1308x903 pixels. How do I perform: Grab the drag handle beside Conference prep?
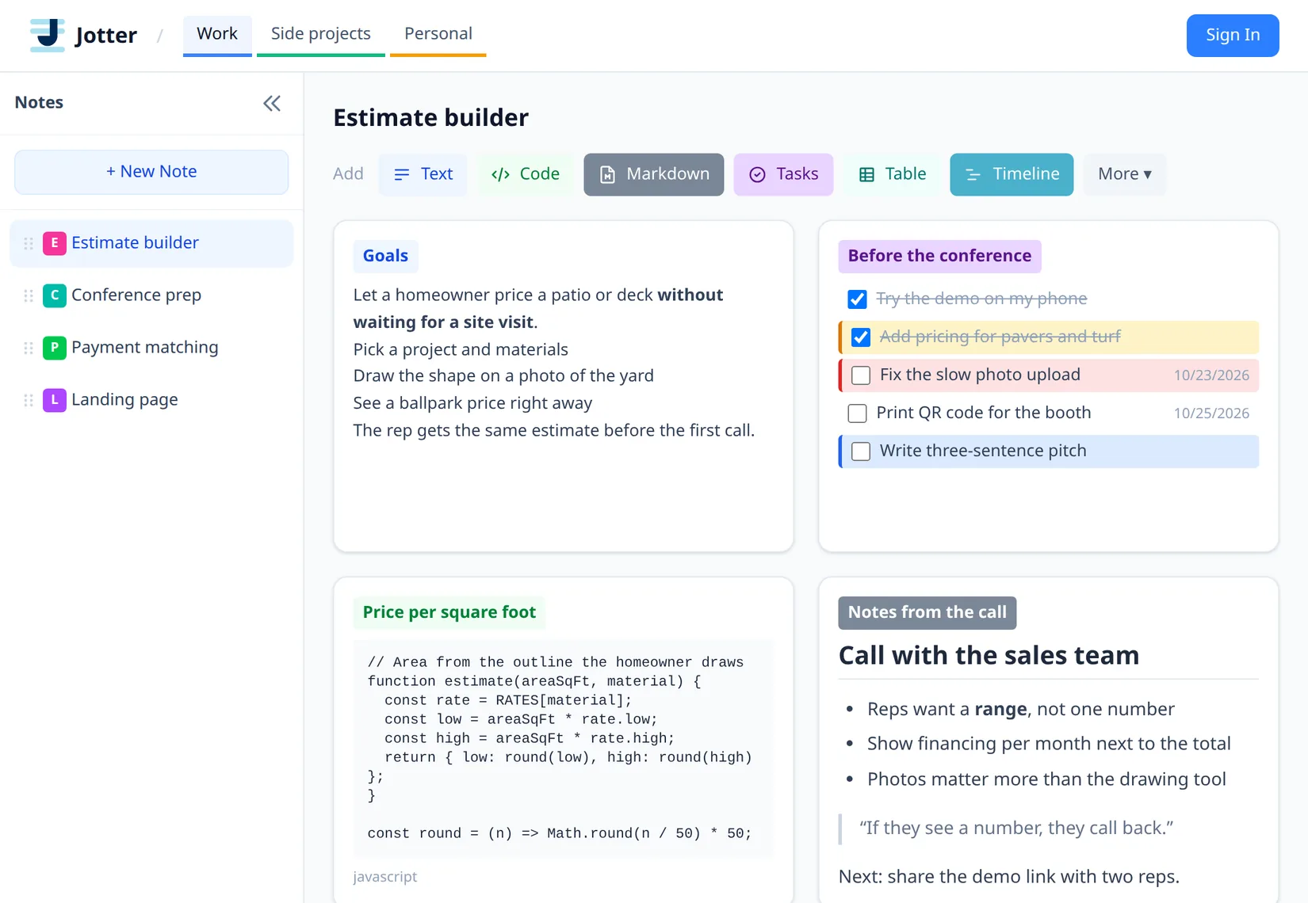point(29,295)
